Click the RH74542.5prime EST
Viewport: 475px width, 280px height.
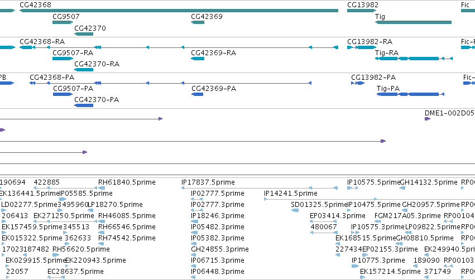click(101, 244)
